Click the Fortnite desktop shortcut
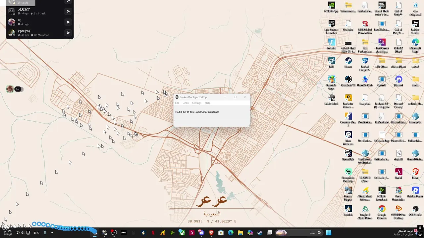This screenshot has height=238, width=424. tap(331, 44)
